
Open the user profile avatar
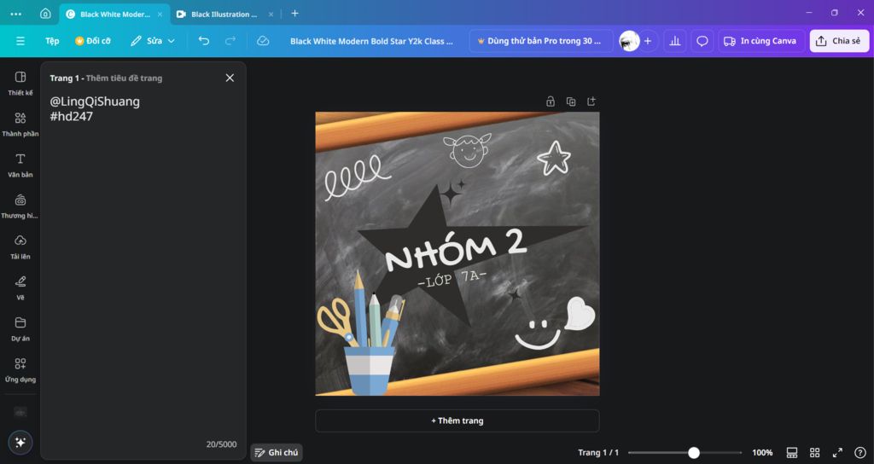tap(629, 41)
